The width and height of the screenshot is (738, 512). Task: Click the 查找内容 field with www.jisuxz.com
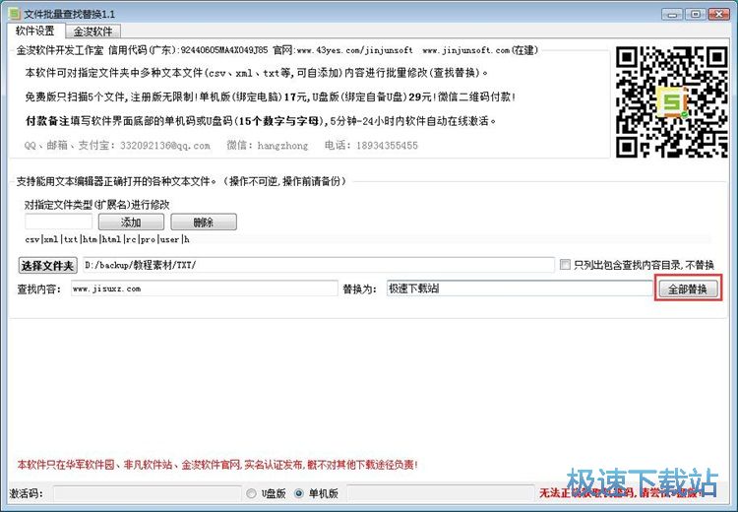205,288
